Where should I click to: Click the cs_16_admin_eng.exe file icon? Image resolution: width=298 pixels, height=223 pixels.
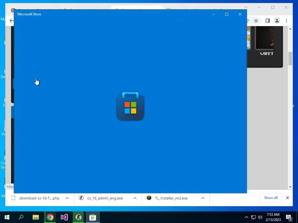(x=81, y=198)
